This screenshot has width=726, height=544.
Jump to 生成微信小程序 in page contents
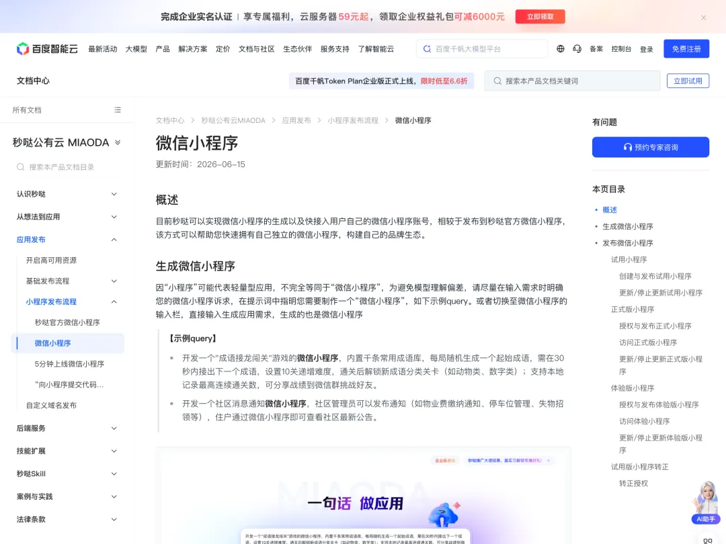[627, 226]
